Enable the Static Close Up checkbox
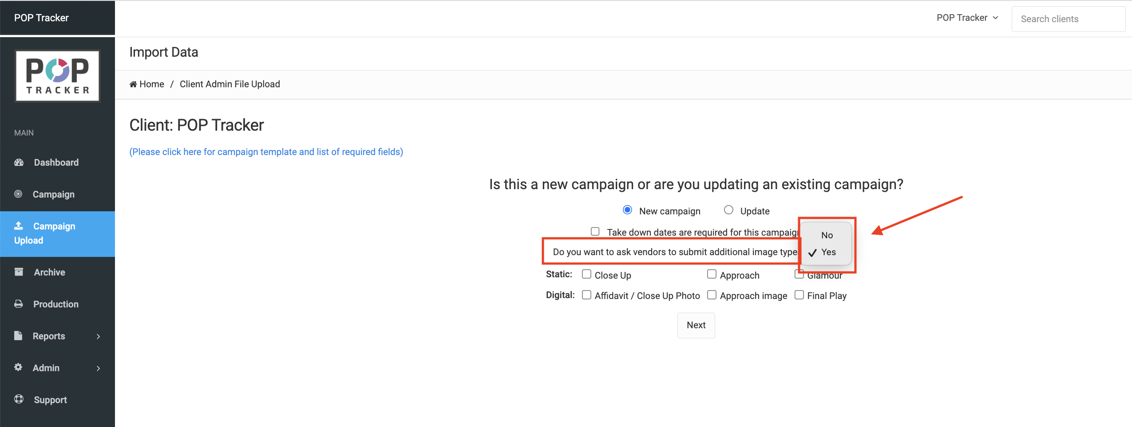 [586, 274]
